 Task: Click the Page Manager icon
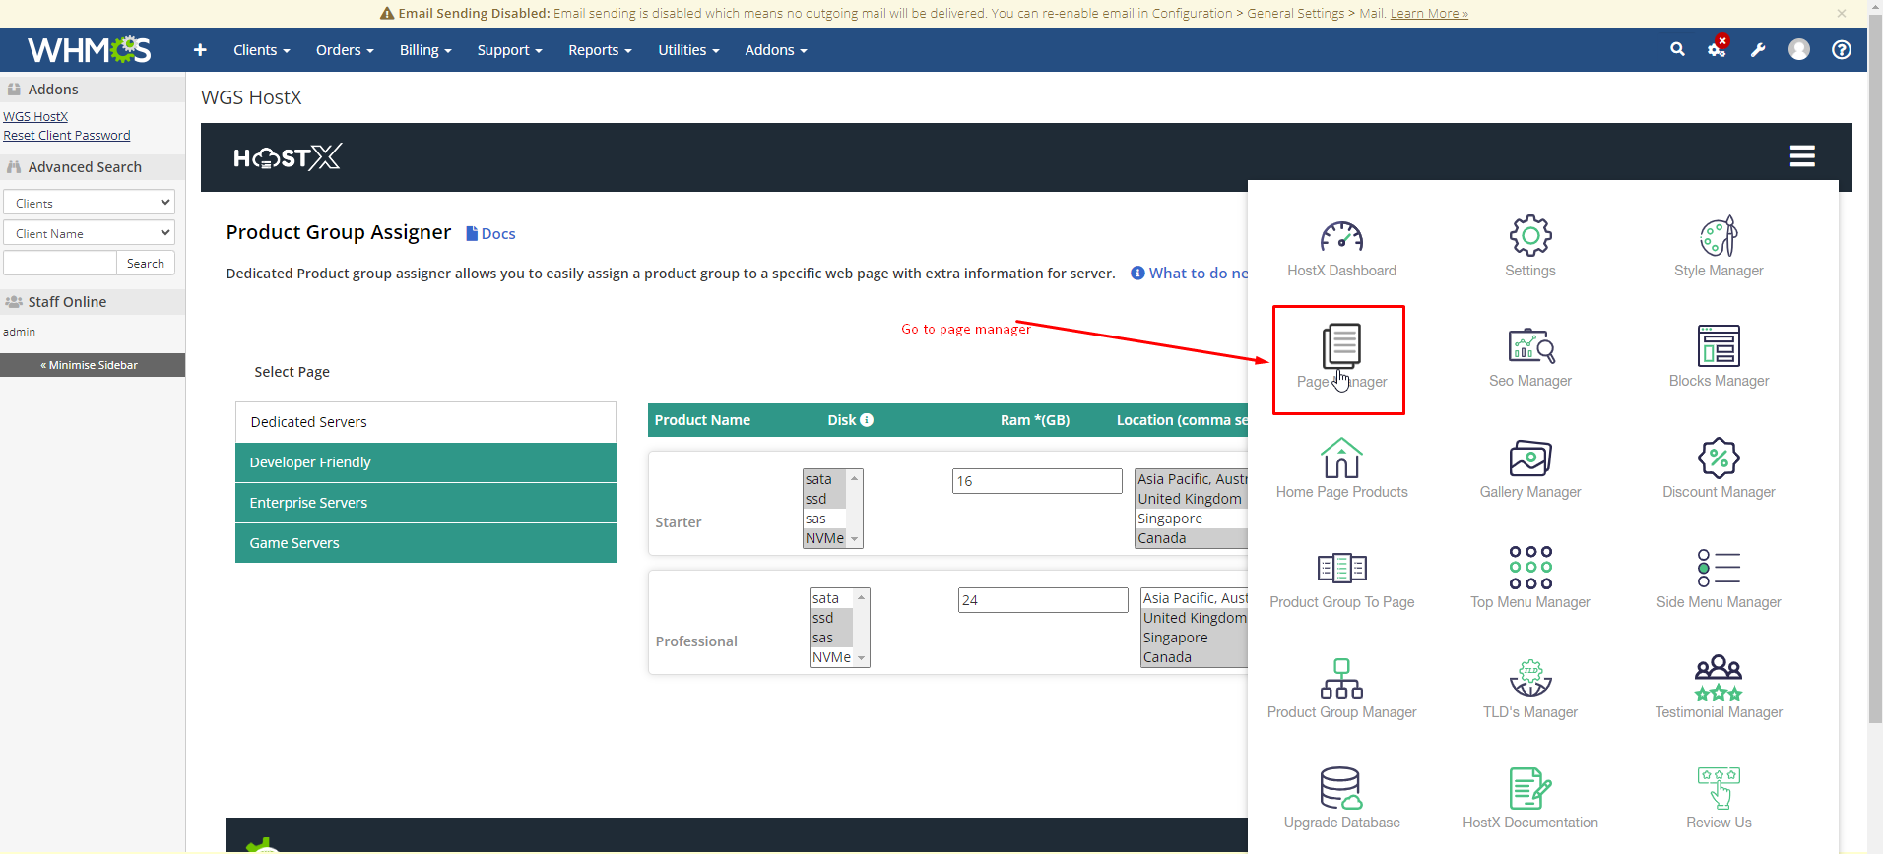(x=1340, y=348)
